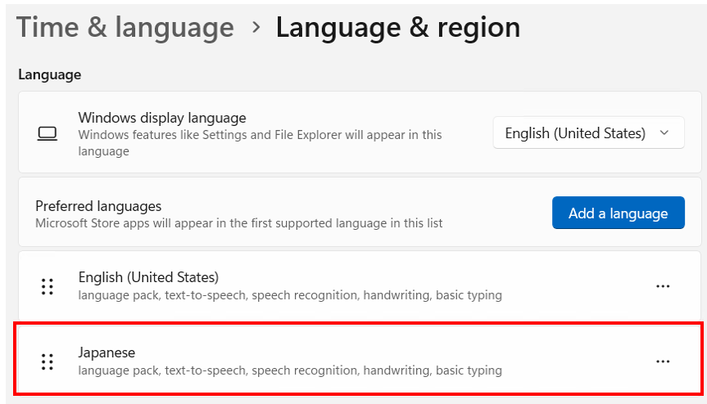This screenshot has height=404, width=707.
Task: Open the Windows display language dropdown
Action: pos(588,132)
